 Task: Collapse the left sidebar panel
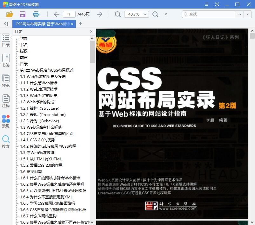point(6,24)
